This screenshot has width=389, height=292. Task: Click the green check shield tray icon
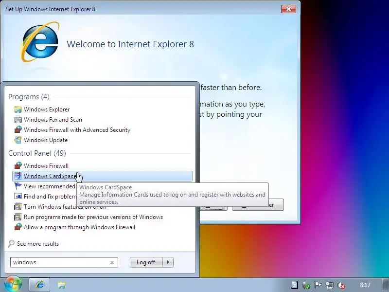(306, 285)
